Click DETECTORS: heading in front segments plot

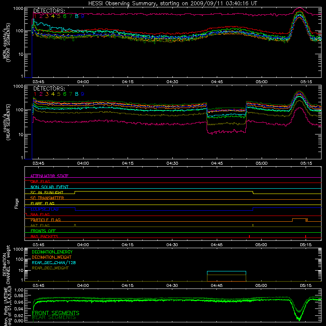tap(49, 11)
